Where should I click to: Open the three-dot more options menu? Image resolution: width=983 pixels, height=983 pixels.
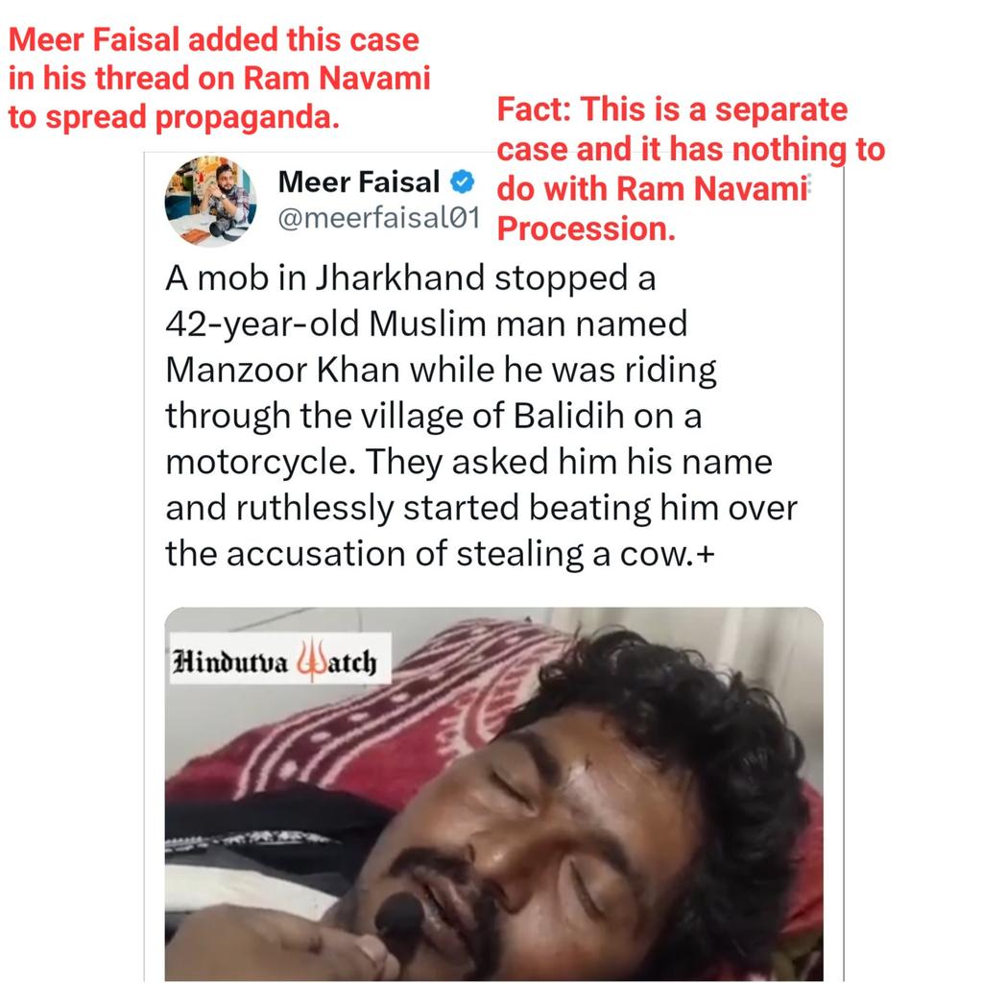810,183
